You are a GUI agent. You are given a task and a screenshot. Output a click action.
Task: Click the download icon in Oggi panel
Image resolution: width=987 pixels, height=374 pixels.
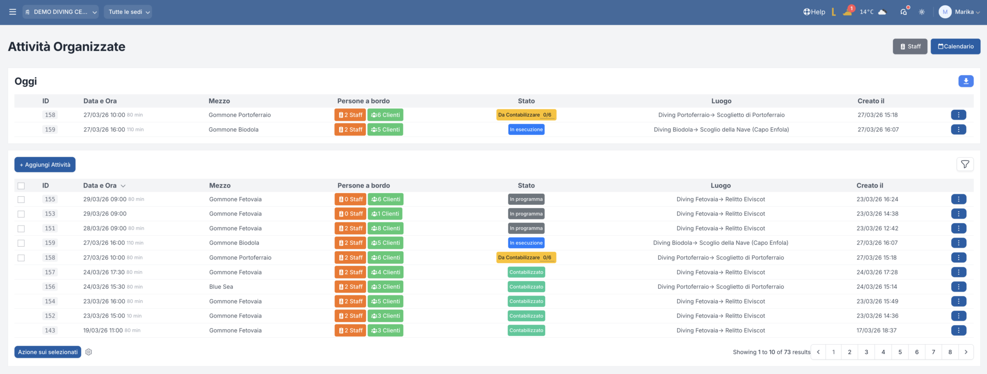[x=966, y=81]
